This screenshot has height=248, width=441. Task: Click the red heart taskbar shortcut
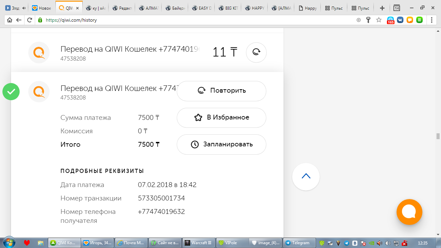(27, 243)
